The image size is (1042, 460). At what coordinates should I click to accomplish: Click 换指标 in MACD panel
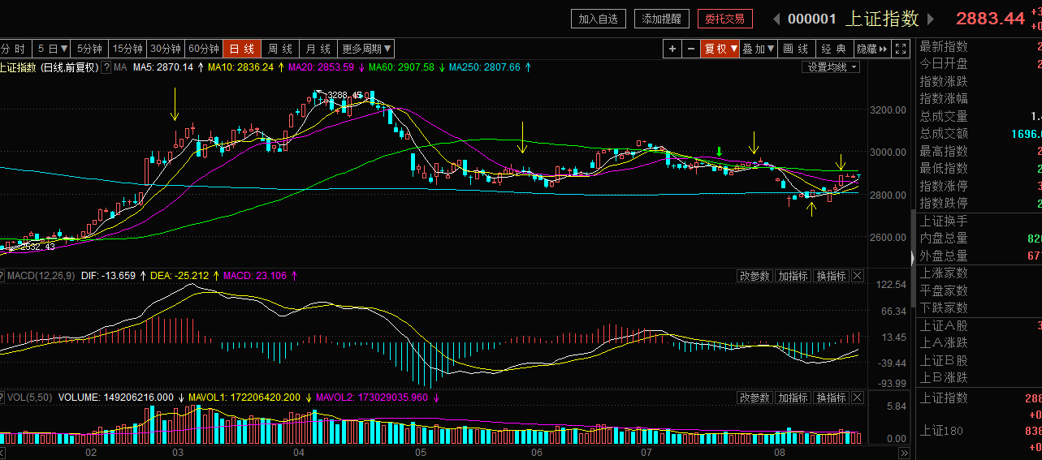831,276
